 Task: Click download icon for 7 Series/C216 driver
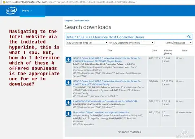pyautogui.click(x=68, y=83)
